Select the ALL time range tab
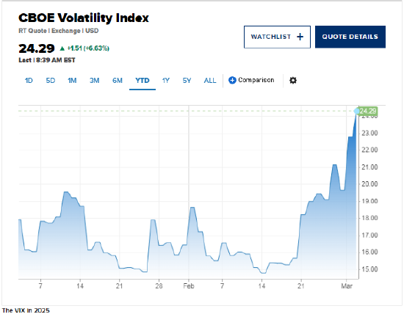This screenshot has width=404, height=317. (210, 81)
